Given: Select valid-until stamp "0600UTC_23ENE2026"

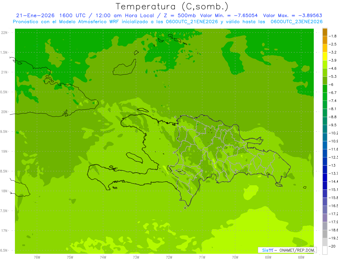Looking at the screenshot, I should tap(297, 22).
